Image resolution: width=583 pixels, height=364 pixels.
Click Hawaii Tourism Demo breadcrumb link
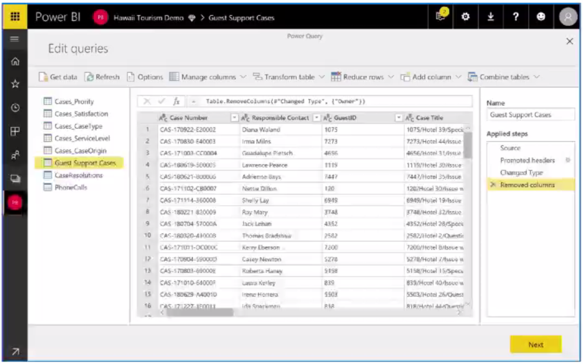[148, 18]
